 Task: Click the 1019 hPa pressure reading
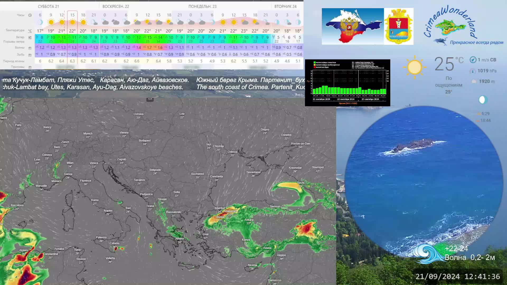point(487,71)
